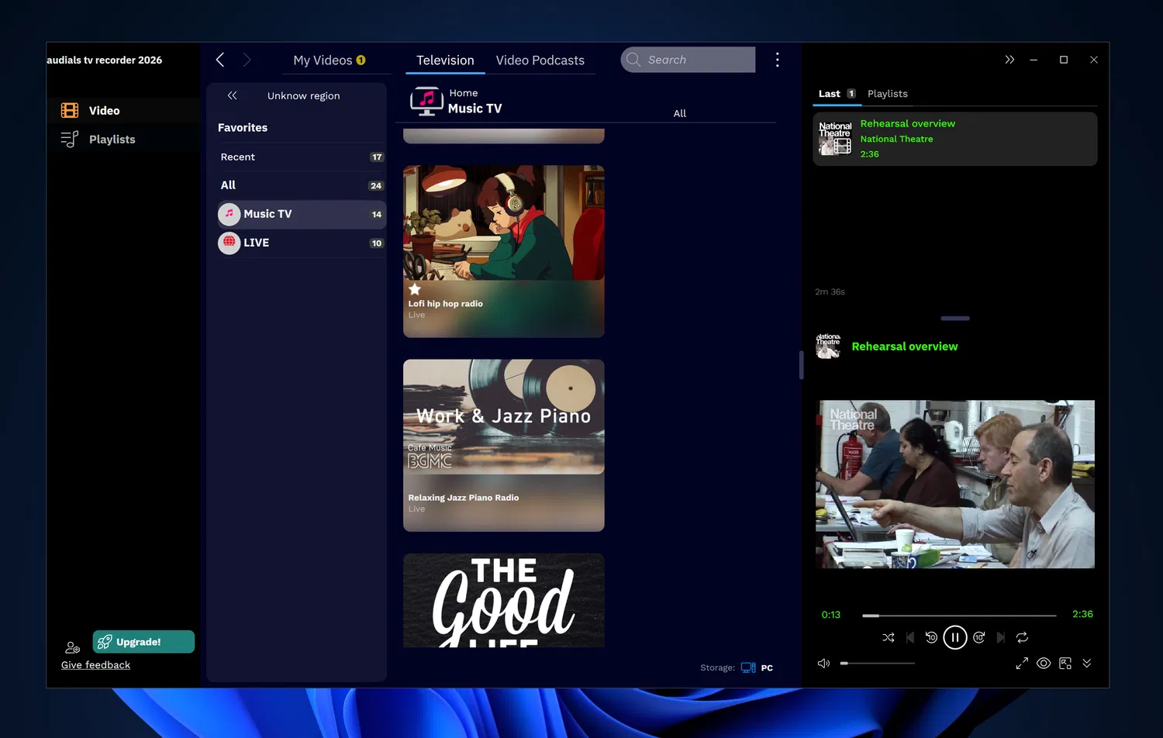1163x738 pixels.
Task: Click the National Theatre logo beside Rehearsal overview title
Action: [828, 346]
